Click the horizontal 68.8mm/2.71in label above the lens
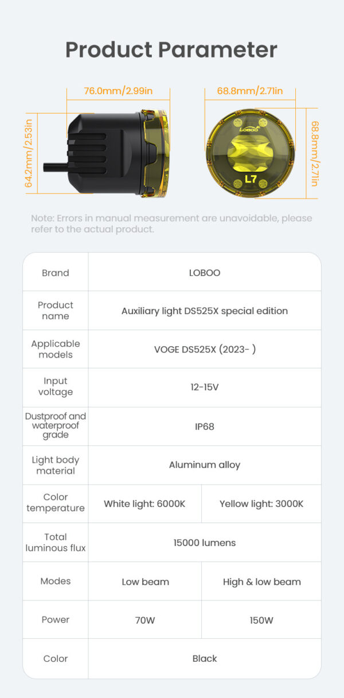This screenshot has width=344, height=698. [250, 91]
